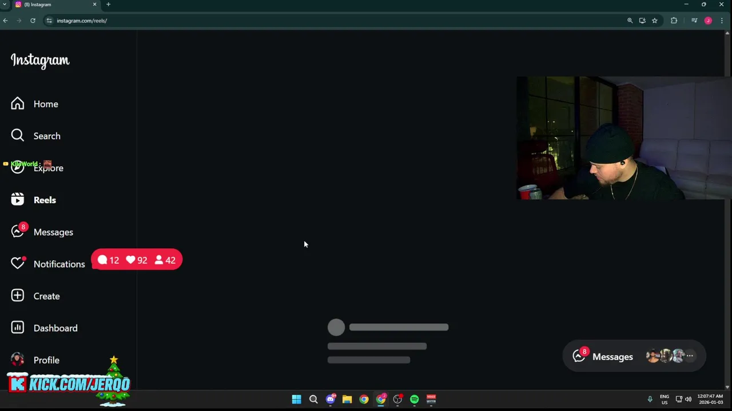
Task: Click the Reels label in sidebar
Action: (x=45, y=200)
